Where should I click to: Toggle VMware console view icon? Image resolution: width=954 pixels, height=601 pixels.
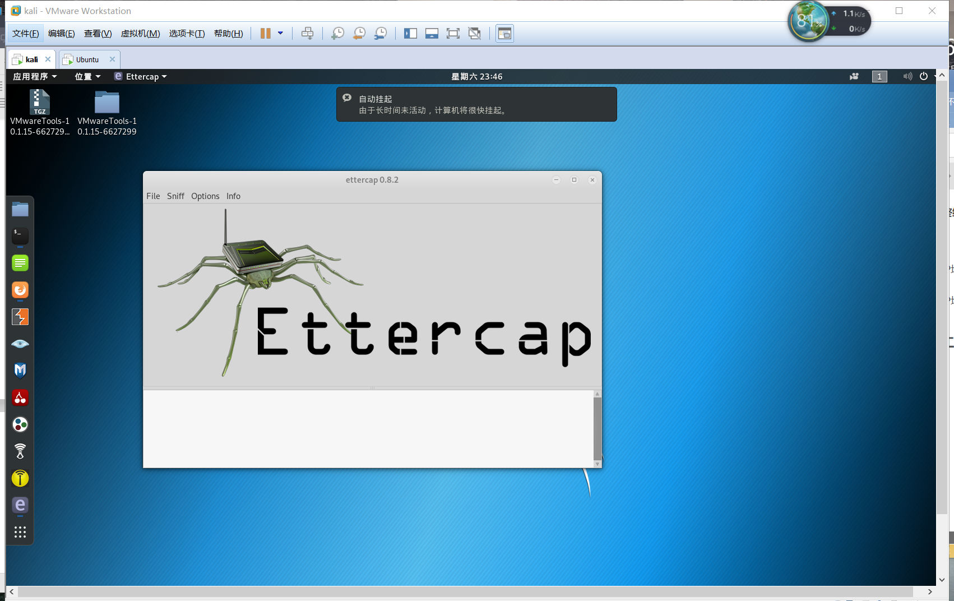point(504,33)
